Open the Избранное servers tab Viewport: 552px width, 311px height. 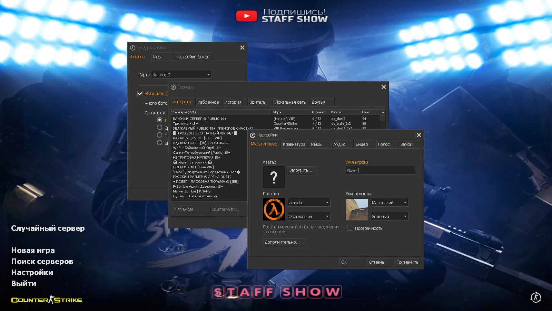click(x=209, y=102)
